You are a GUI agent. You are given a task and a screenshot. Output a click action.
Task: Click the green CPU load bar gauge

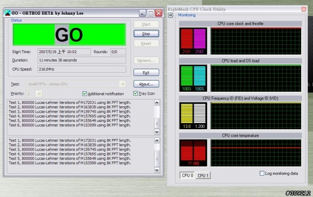pos(187,76)
